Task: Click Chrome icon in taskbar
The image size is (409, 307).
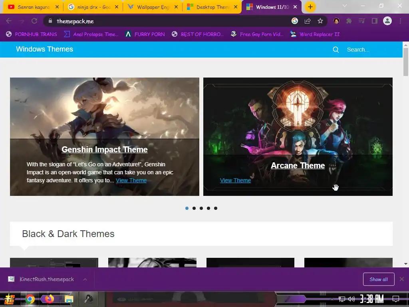Action: 30,299
